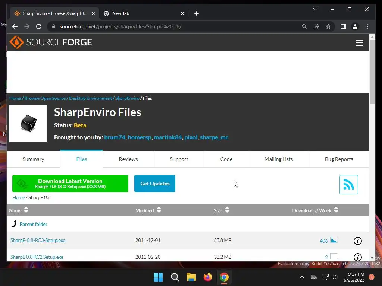Viewport: 382px width, 286px height.
Task: Download SharpE 0.8 RC2 Setup.exe
Action: 37,257
